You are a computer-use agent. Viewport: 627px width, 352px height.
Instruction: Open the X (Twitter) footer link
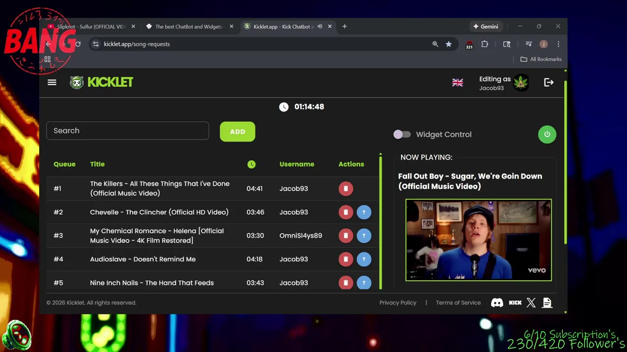tap(531, 303)
